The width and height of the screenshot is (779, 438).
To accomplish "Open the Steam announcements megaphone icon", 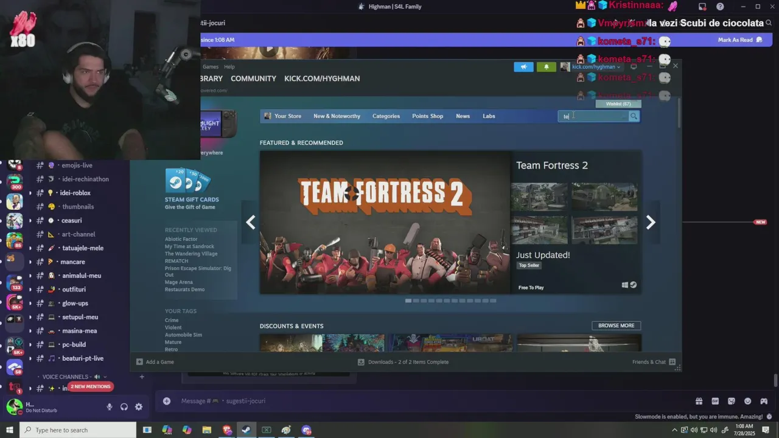I will click(523, 67).
